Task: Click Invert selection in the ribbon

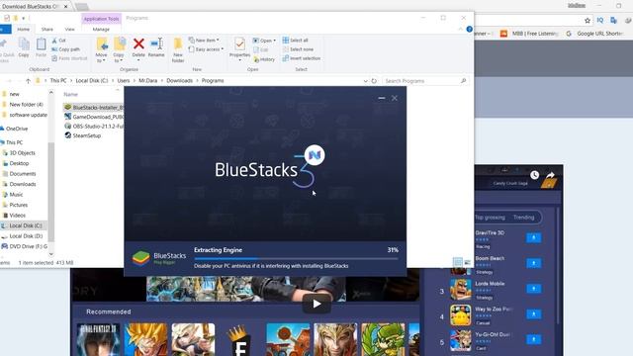Action: 301,58
